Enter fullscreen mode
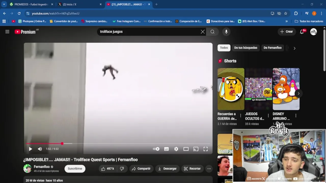Viewport: 326px width, 183px height. pos(206,149)
